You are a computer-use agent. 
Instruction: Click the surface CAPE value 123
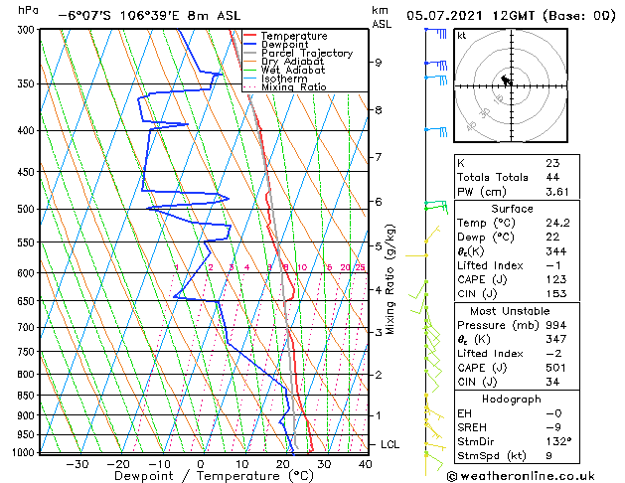coord(556,279)
